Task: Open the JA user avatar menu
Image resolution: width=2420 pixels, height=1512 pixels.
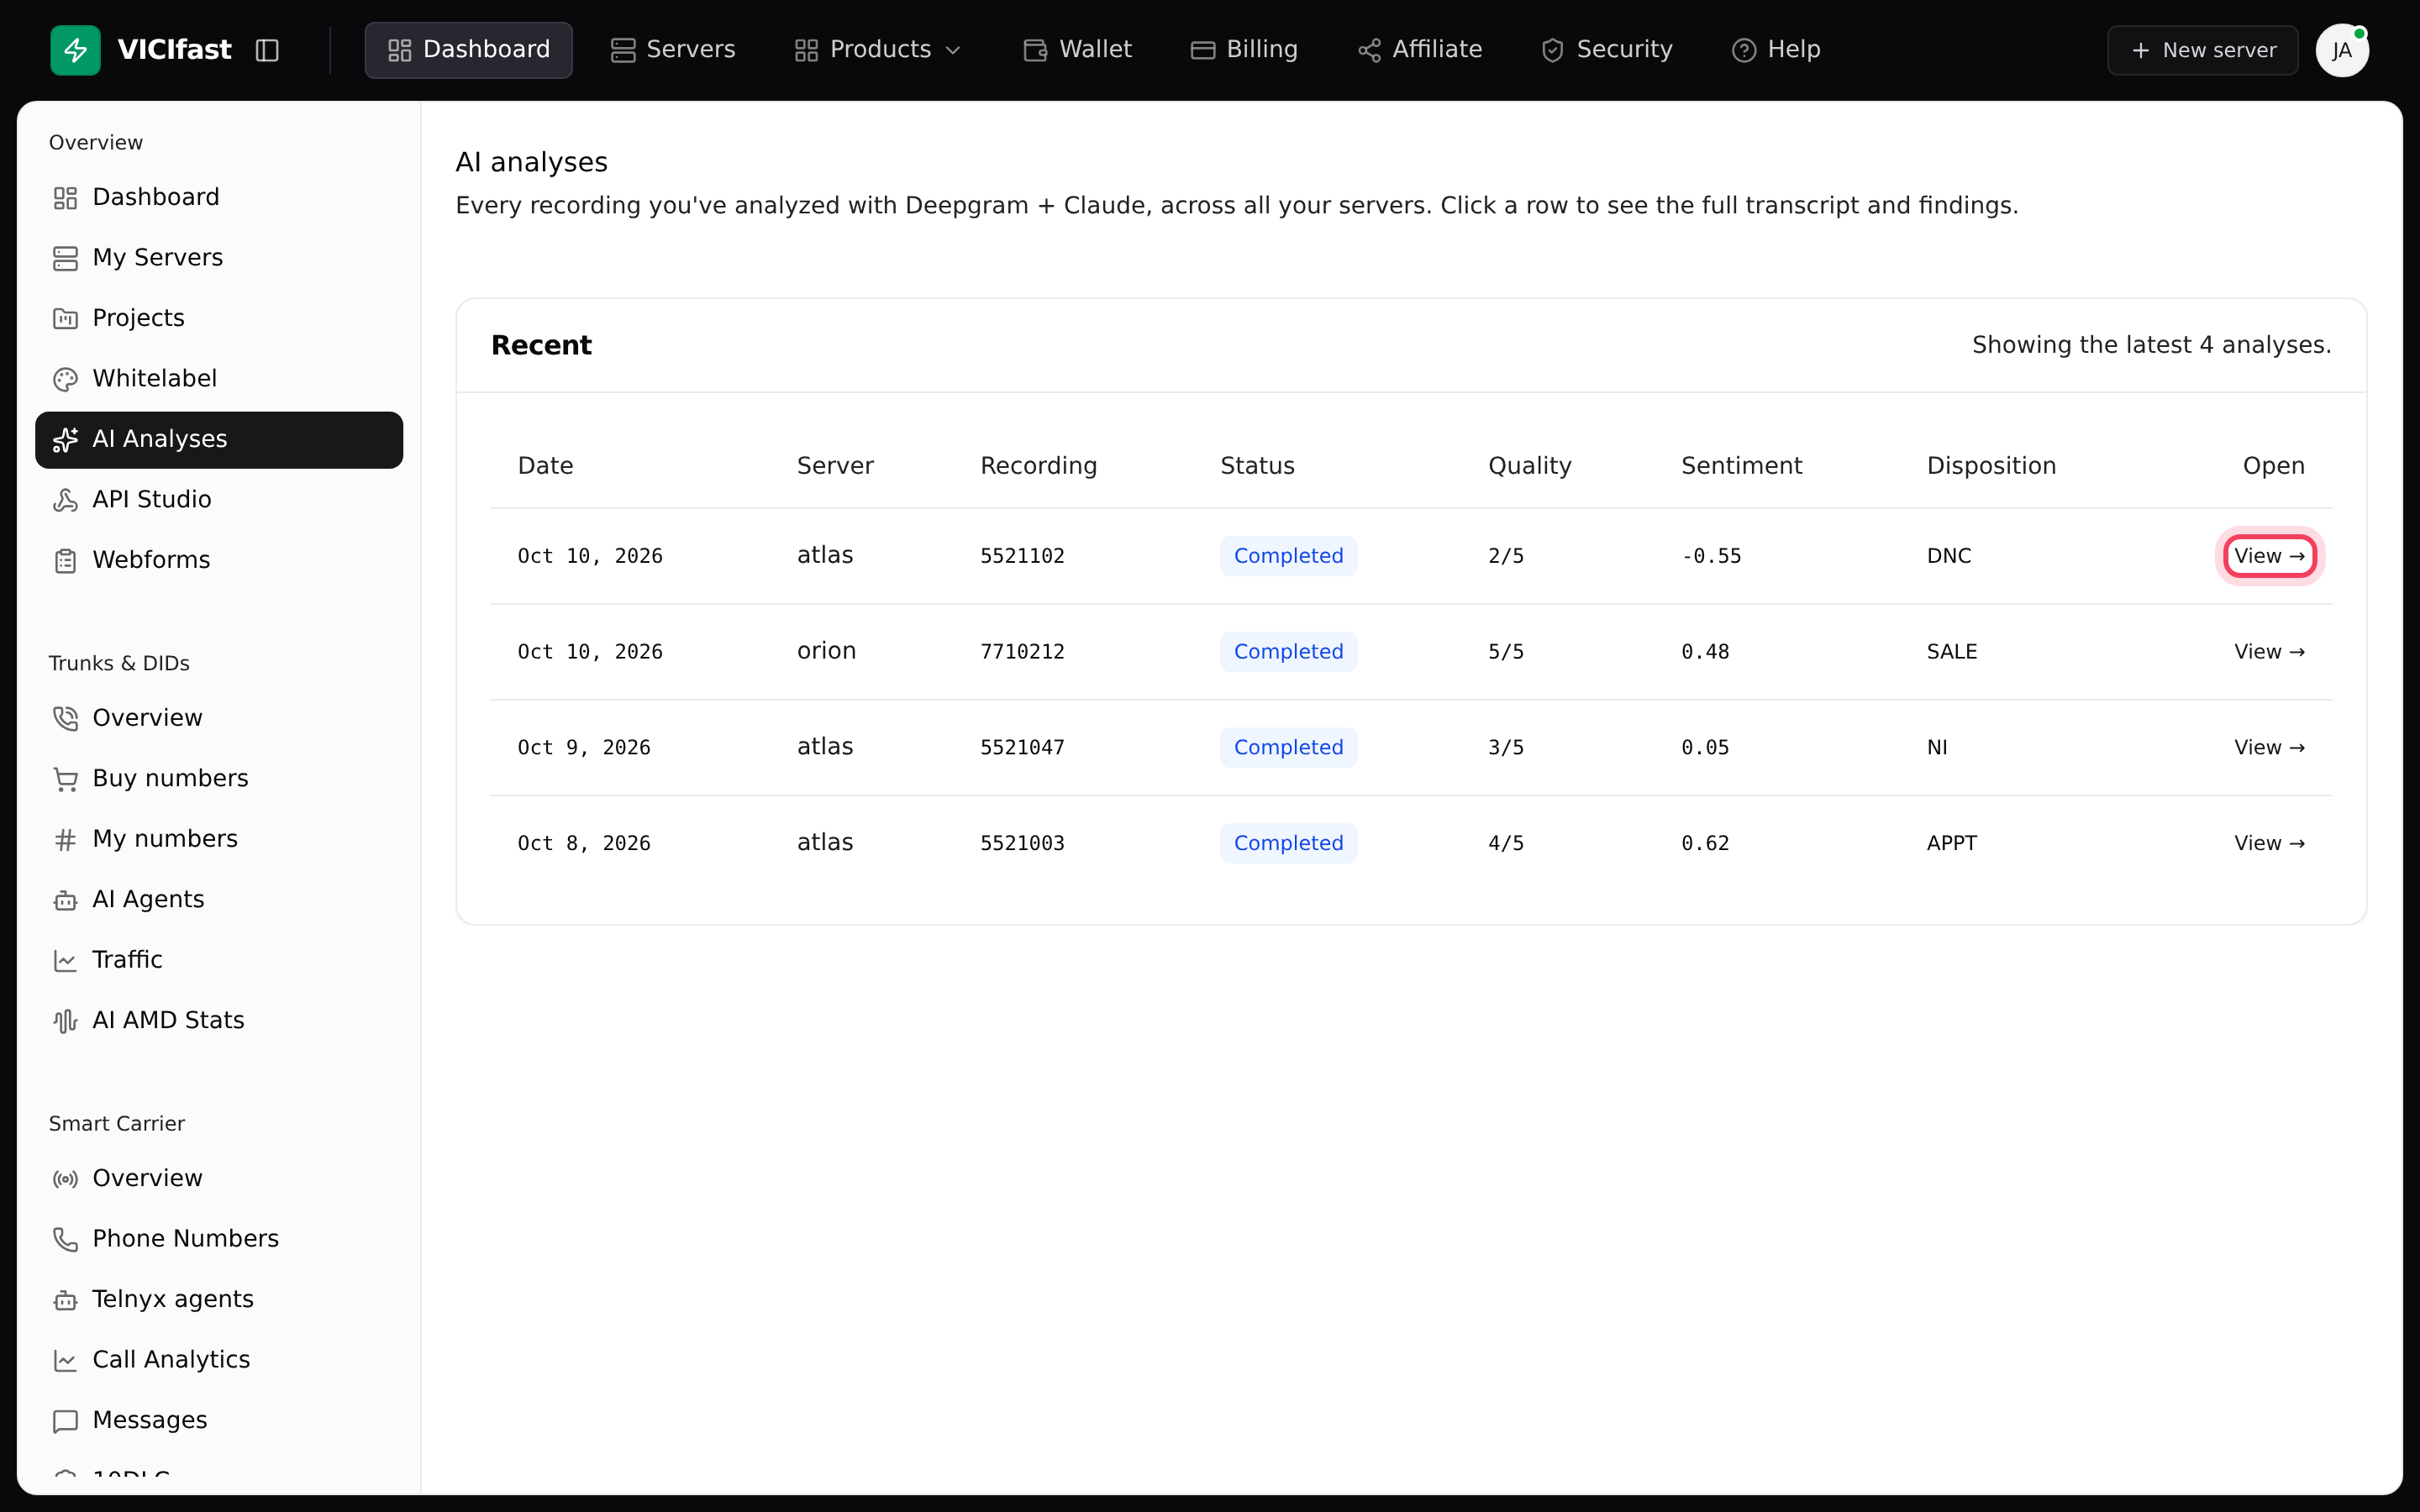Action: (2342, 50)
